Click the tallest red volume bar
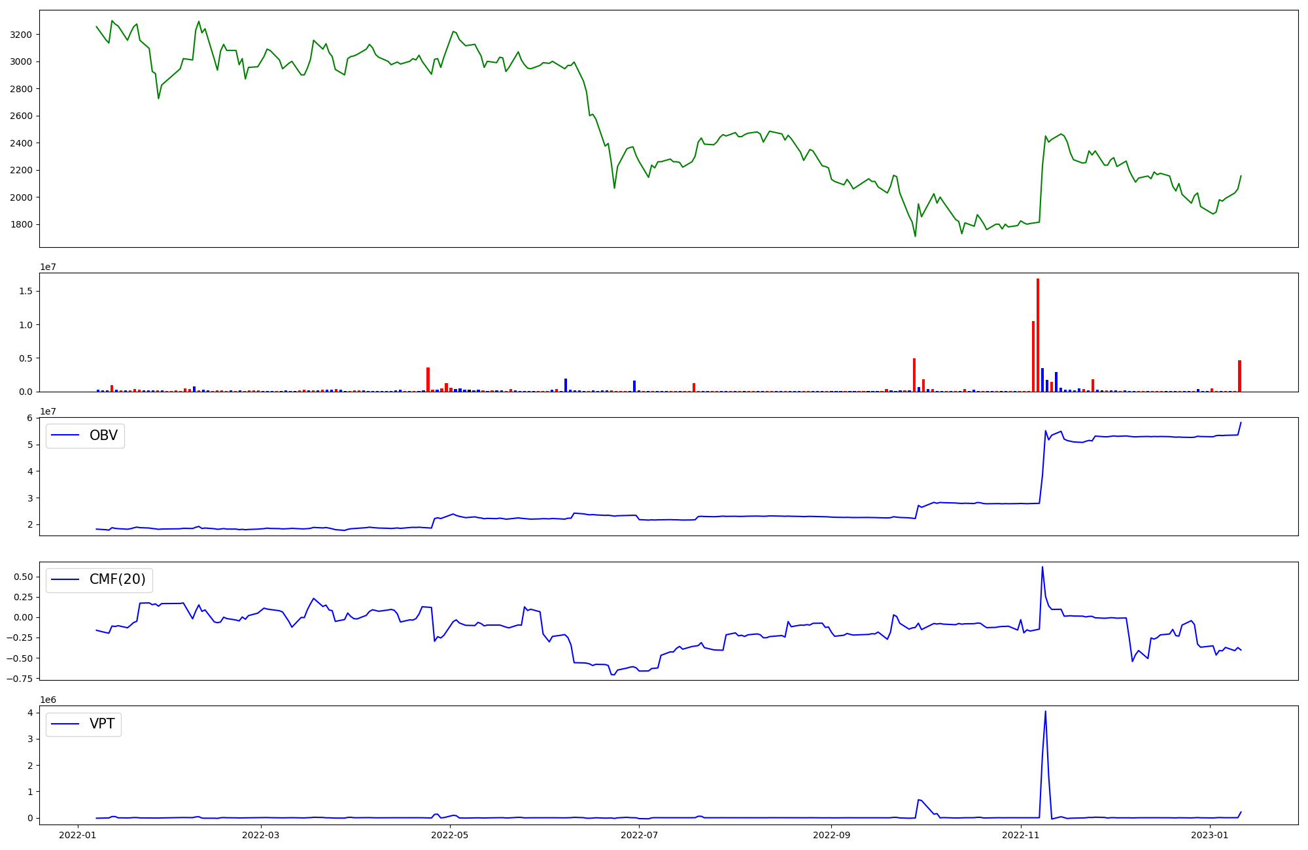The width and height of the screenshot is (1308, 850). (x=1038, y=335)
